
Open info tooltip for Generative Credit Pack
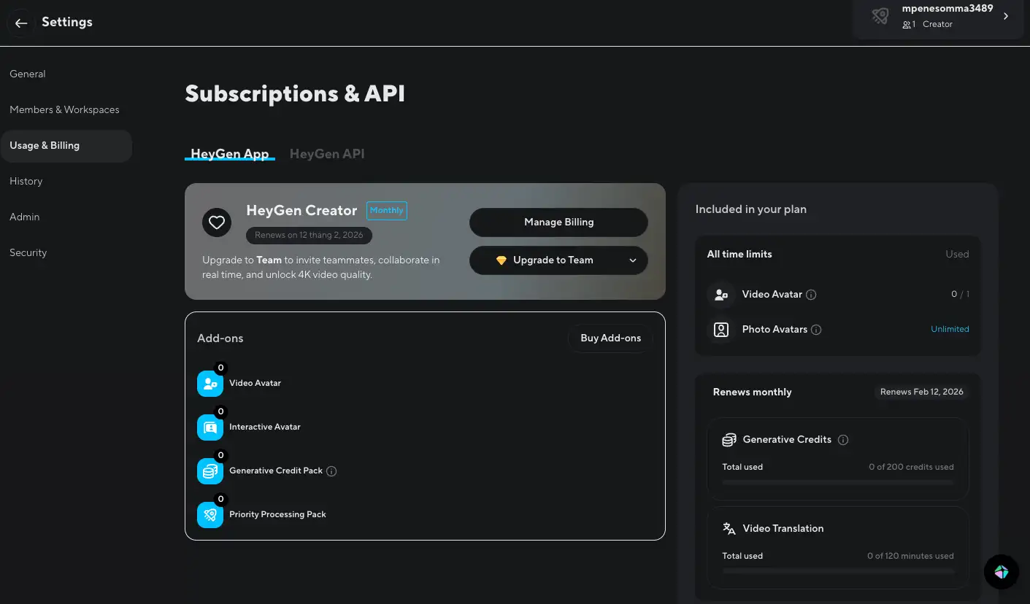click(331, 471)
